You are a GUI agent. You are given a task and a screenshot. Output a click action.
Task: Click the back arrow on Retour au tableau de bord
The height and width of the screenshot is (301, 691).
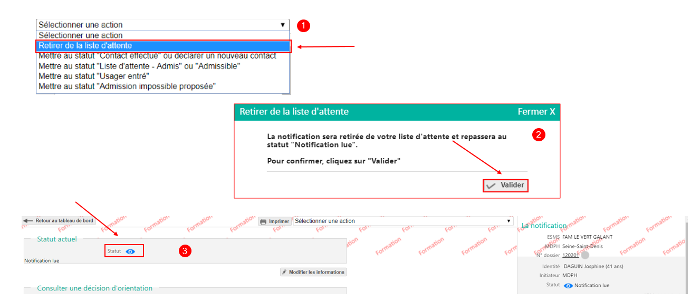[x=28, y=221]
